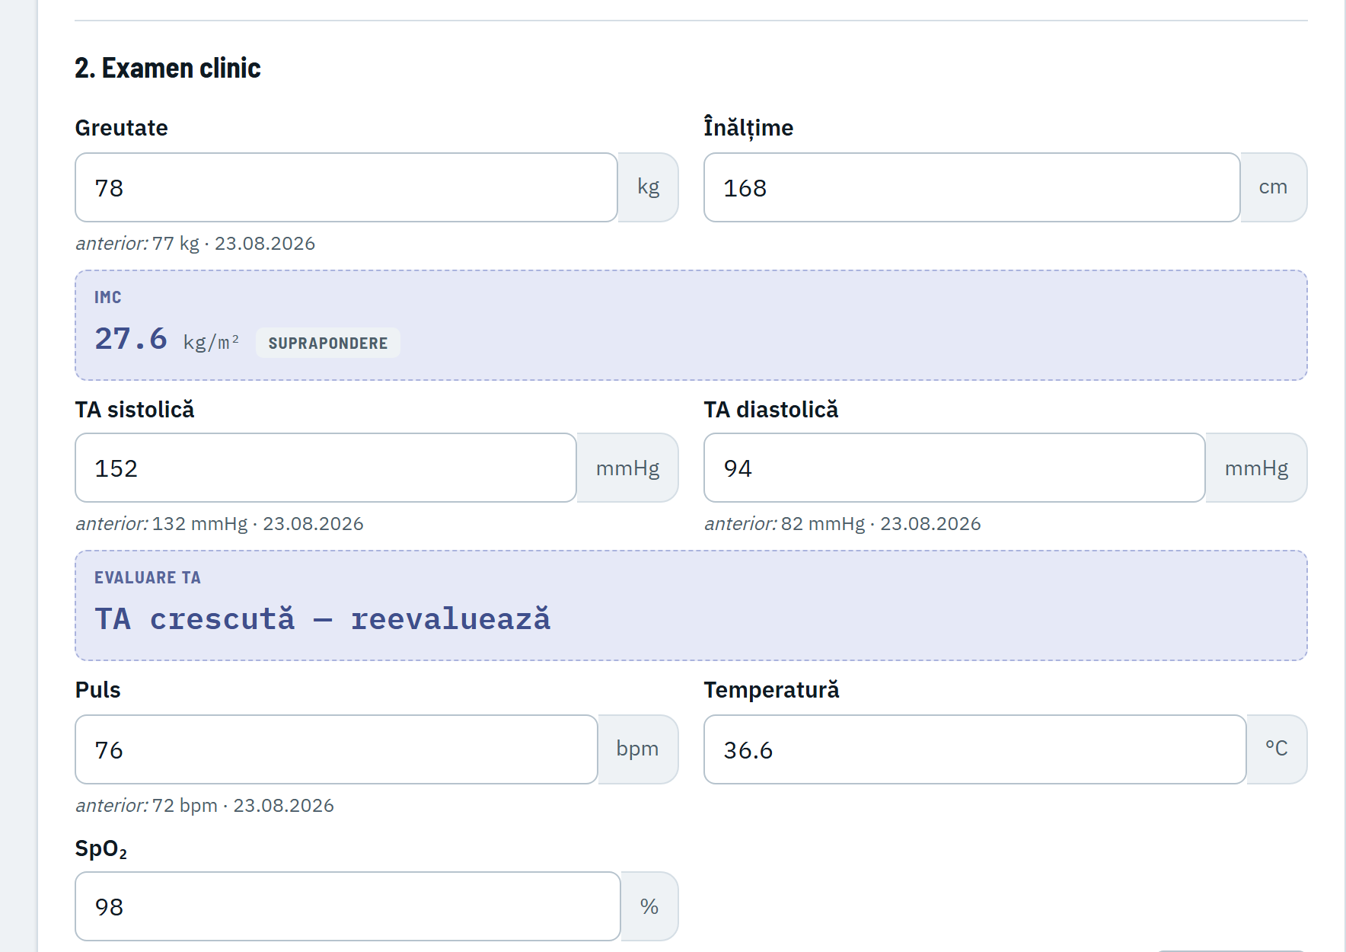Screen dimensions: 1346x952
Task: Click the 'anterior: 82 mmHg' previous value hint
Action: click(x=843, y=524)
